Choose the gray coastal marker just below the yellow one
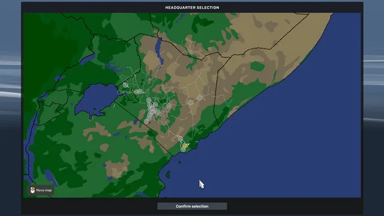384x216 pixels. (183, 149)
